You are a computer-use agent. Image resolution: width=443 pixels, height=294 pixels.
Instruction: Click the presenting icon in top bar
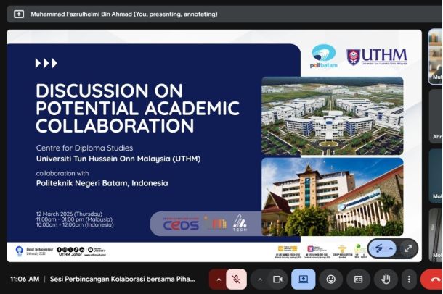(18, 14)
